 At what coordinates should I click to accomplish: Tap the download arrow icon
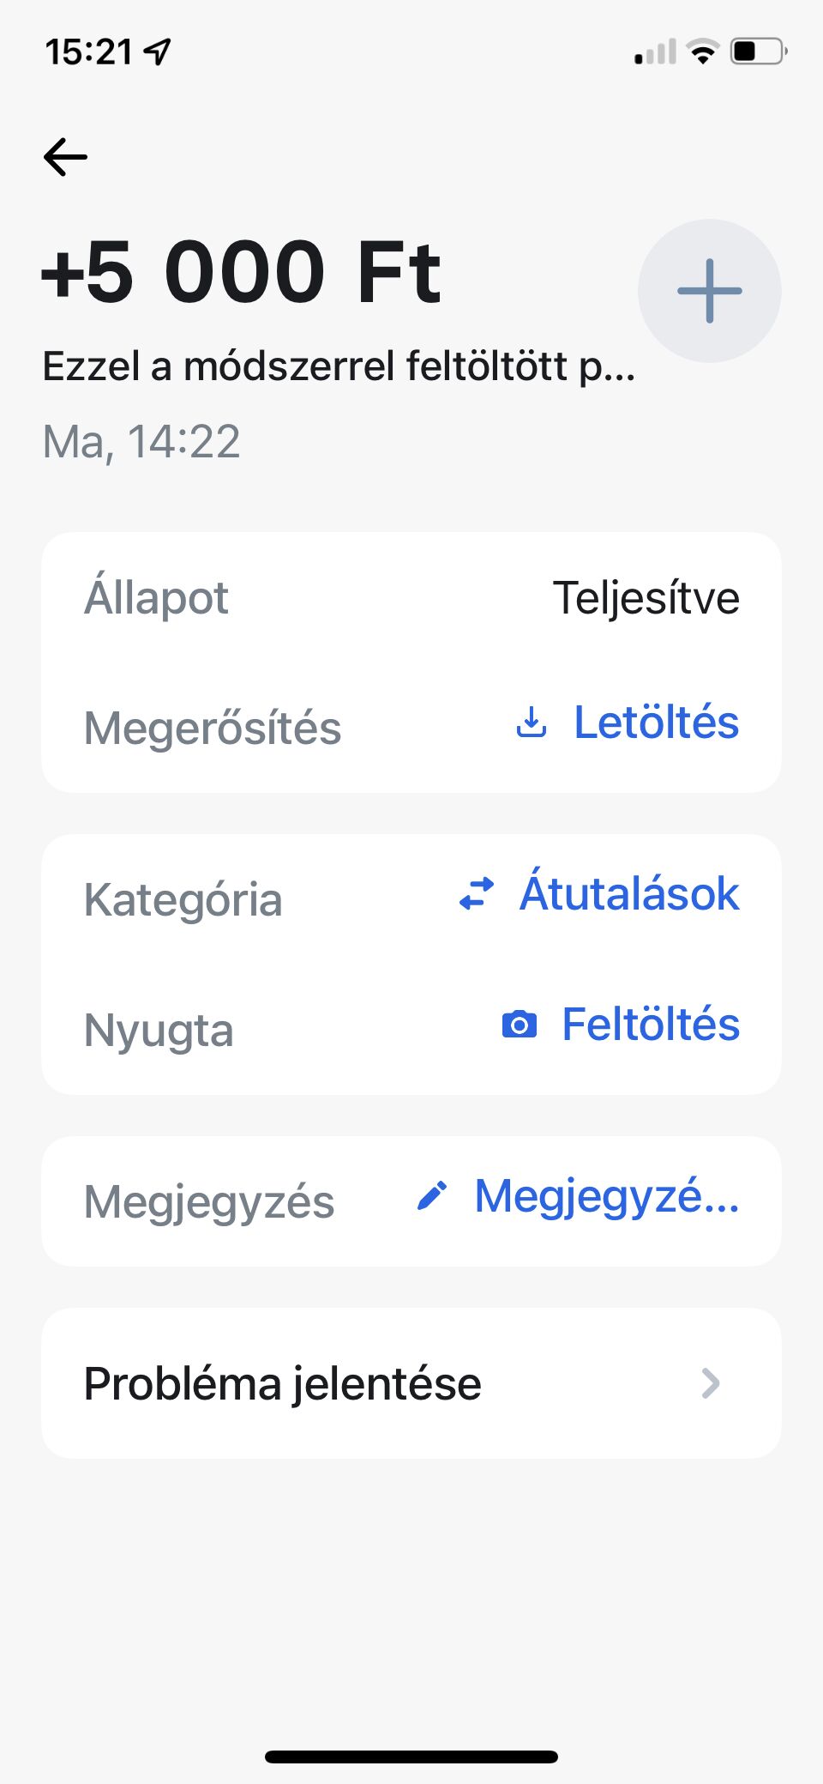pyautogui.click(x=532, y=723)
